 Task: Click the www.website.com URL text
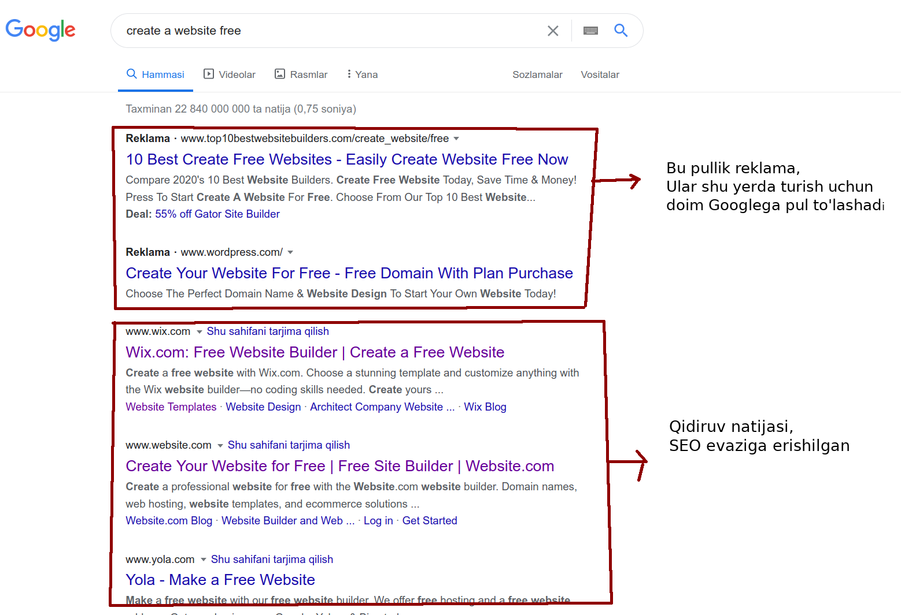[168, 445]
